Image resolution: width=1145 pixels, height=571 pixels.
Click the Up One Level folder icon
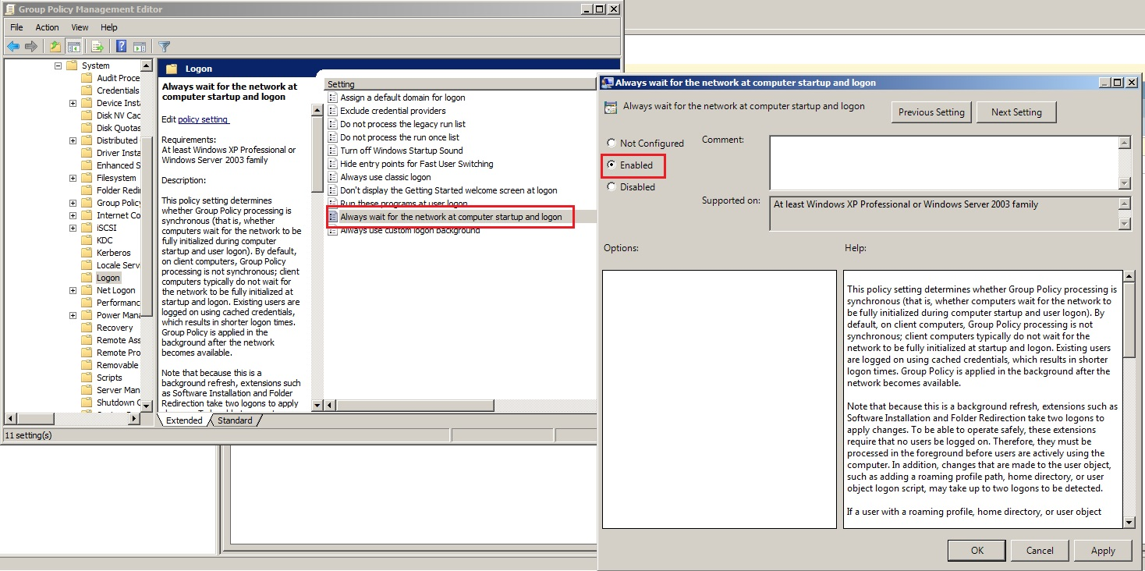(55, 47)
